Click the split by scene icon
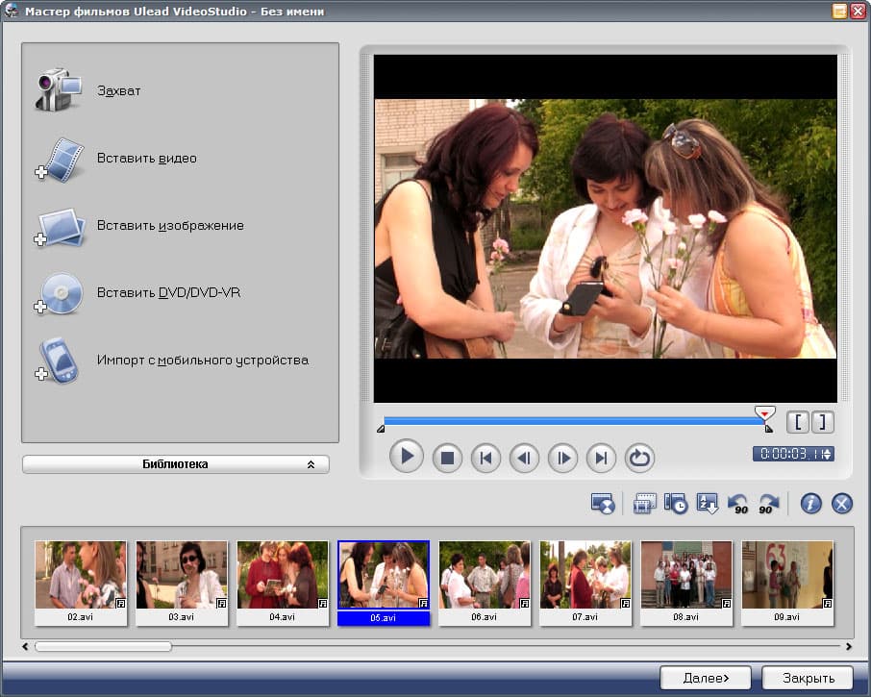 click(603, 504)
